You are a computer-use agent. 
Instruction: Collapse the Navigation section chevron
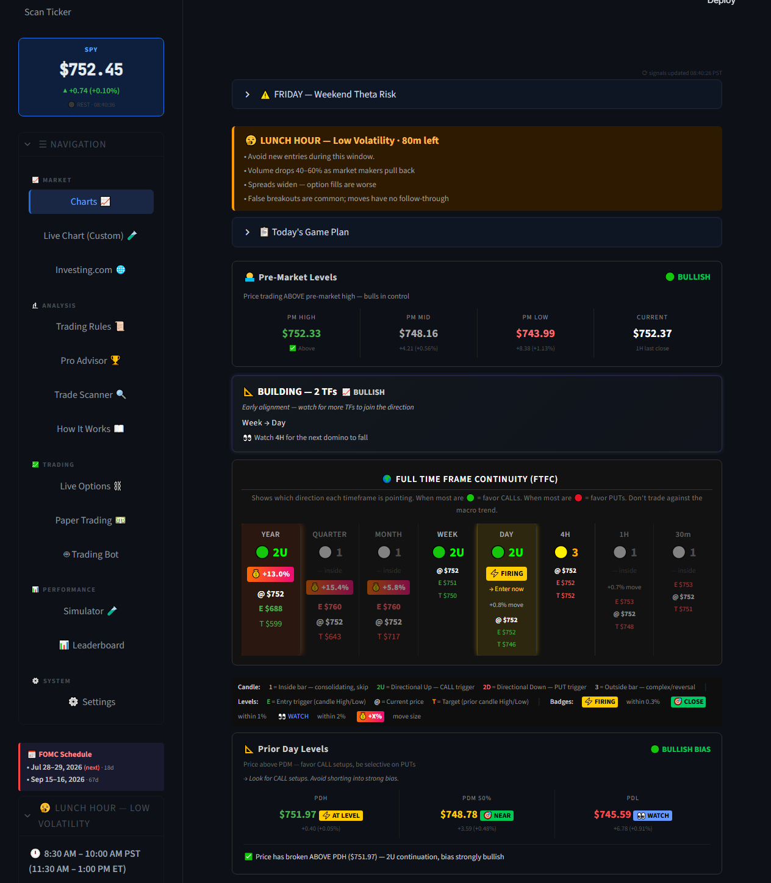coord(27,144)
